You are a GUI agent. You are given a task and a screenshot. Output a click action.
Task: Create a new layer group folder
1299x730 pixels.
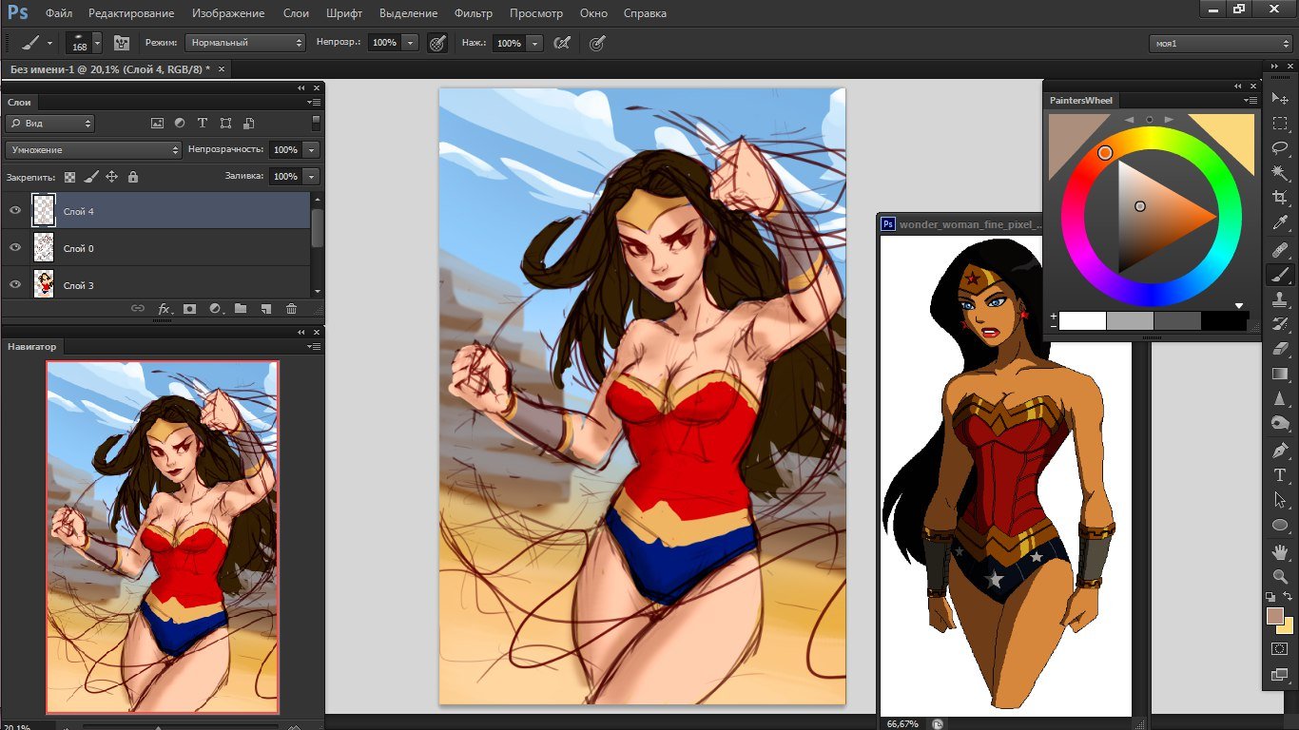pyautogui.click(x=241, y=309)
